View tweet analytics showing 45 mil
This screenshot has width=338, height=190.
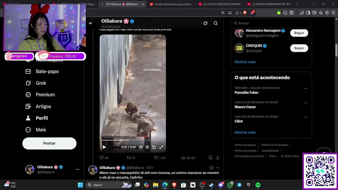(x=188, y=158)
